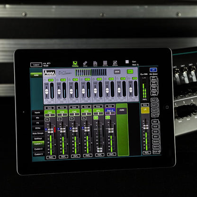Open the IO Patch icon
The width and height of the screenshot is (197, 197).
115,63
